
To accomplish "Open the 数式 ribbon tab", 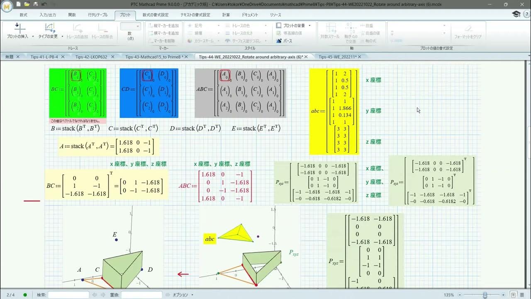I will point(23,15).
